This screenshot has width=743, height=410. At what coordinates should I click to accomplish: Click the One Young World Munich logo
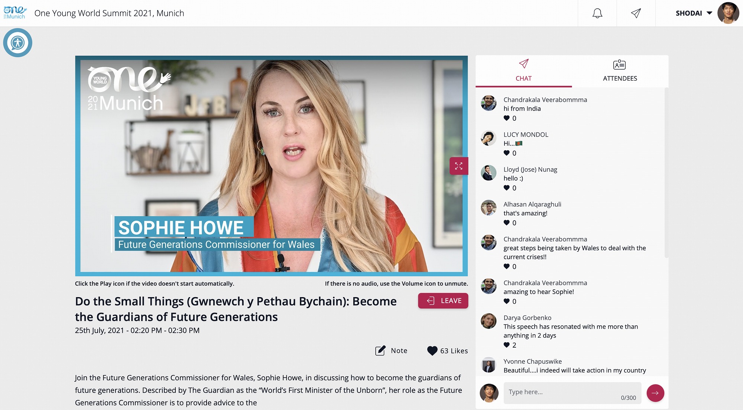(x=15, y=13)
